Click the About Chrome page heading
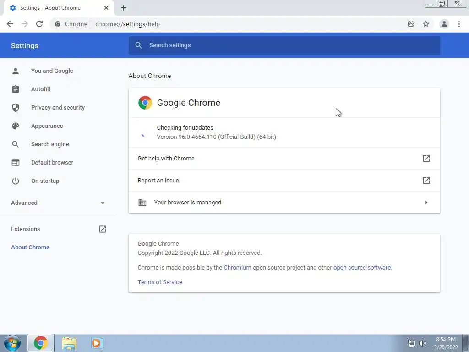The width and height of the screenshot is (469, 352). pyautogui.click(x=150, y=76)
